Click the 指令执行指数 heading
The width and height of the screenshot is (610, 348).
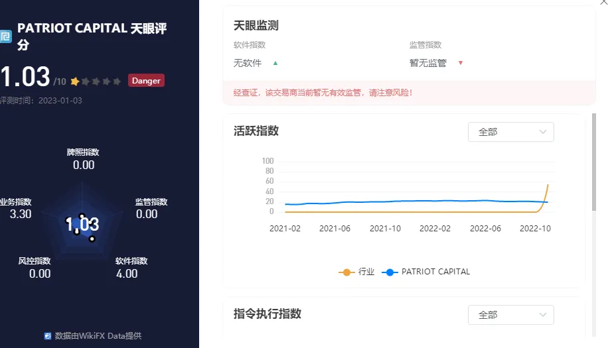coord(267,314)
